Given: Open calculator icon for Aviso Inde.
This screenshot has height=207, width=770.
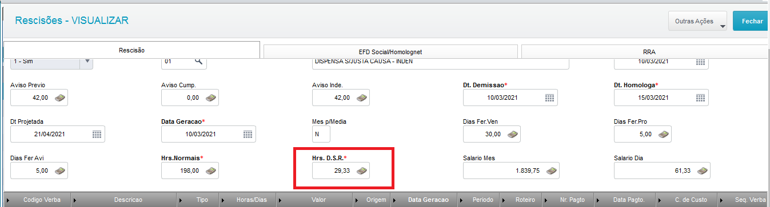Looking at the screenshot, I should click(x=362, y=98).
